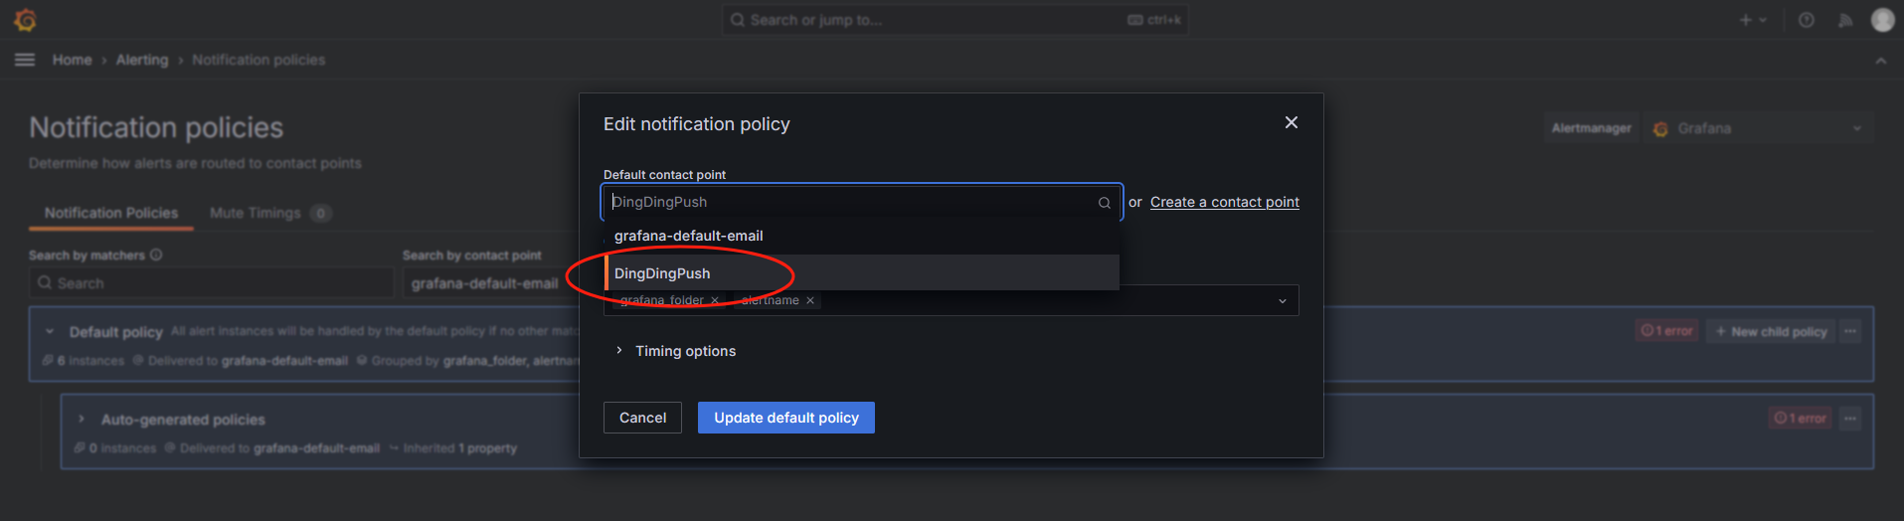Go to Home breadcrumb
The image size is (1904, 521).
(x=72, y=60)
